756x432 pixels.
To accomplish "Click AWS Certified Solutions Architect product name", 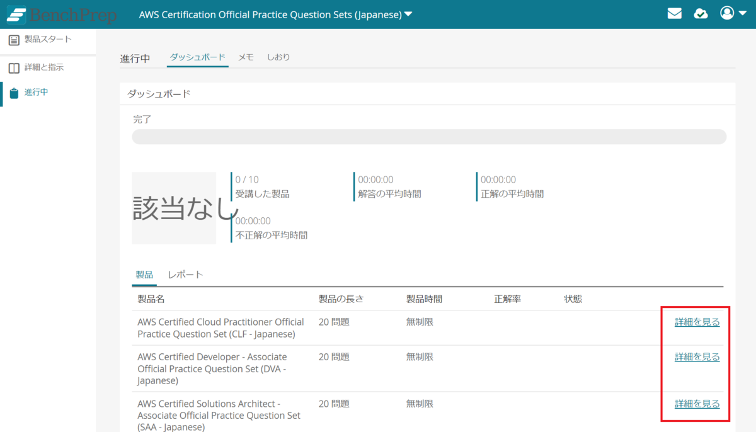I will coord(219,415).
